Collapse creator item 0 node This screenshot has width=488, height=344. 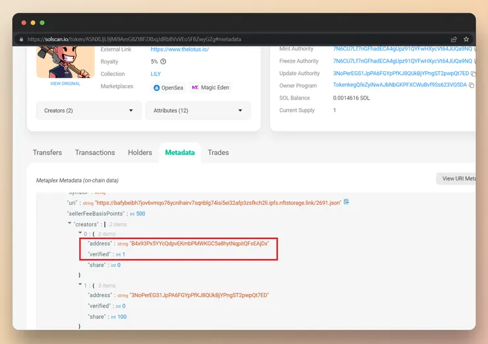(x=80, y=233)
